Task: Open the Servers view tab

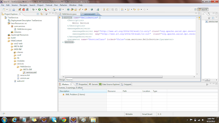Action: [x=93, y=84]
